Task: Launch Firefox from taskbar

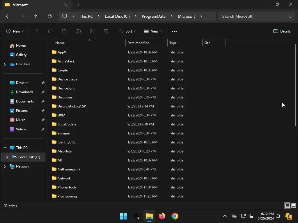Action: point(162,216)
